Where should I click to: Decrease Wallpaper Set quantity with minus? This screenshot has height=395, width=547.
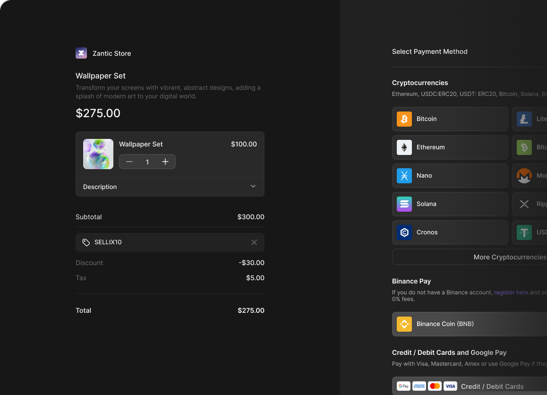129,162
